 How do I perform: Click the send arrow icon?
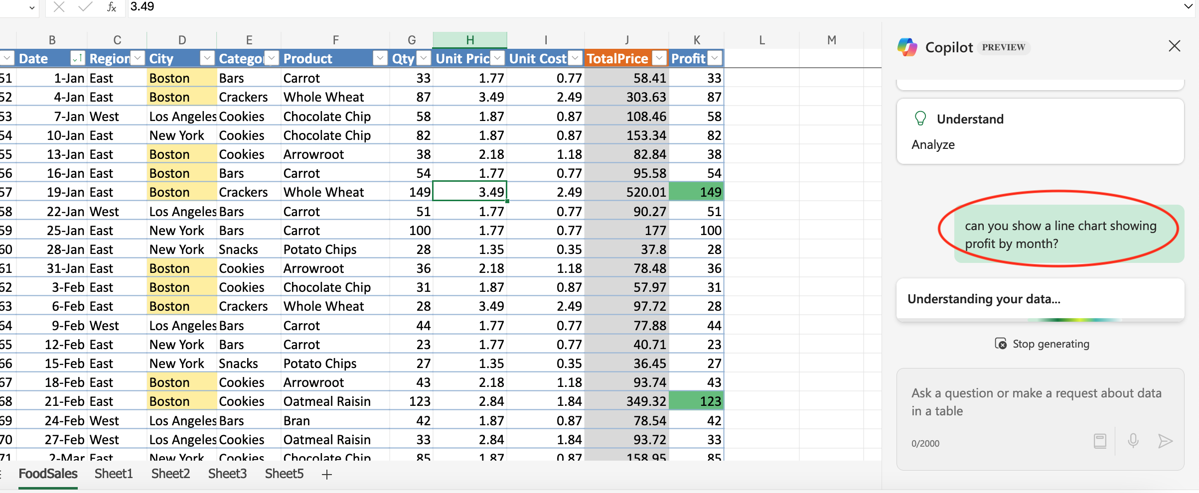[x=1165, y=441]
